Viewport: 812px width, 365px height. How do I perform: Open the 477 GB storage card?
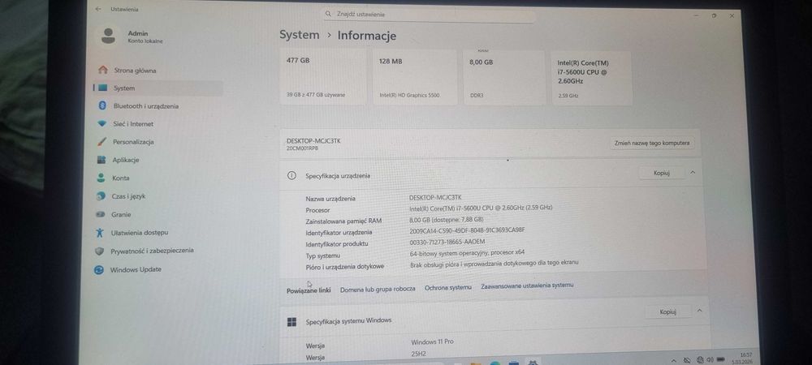[323, 77]
